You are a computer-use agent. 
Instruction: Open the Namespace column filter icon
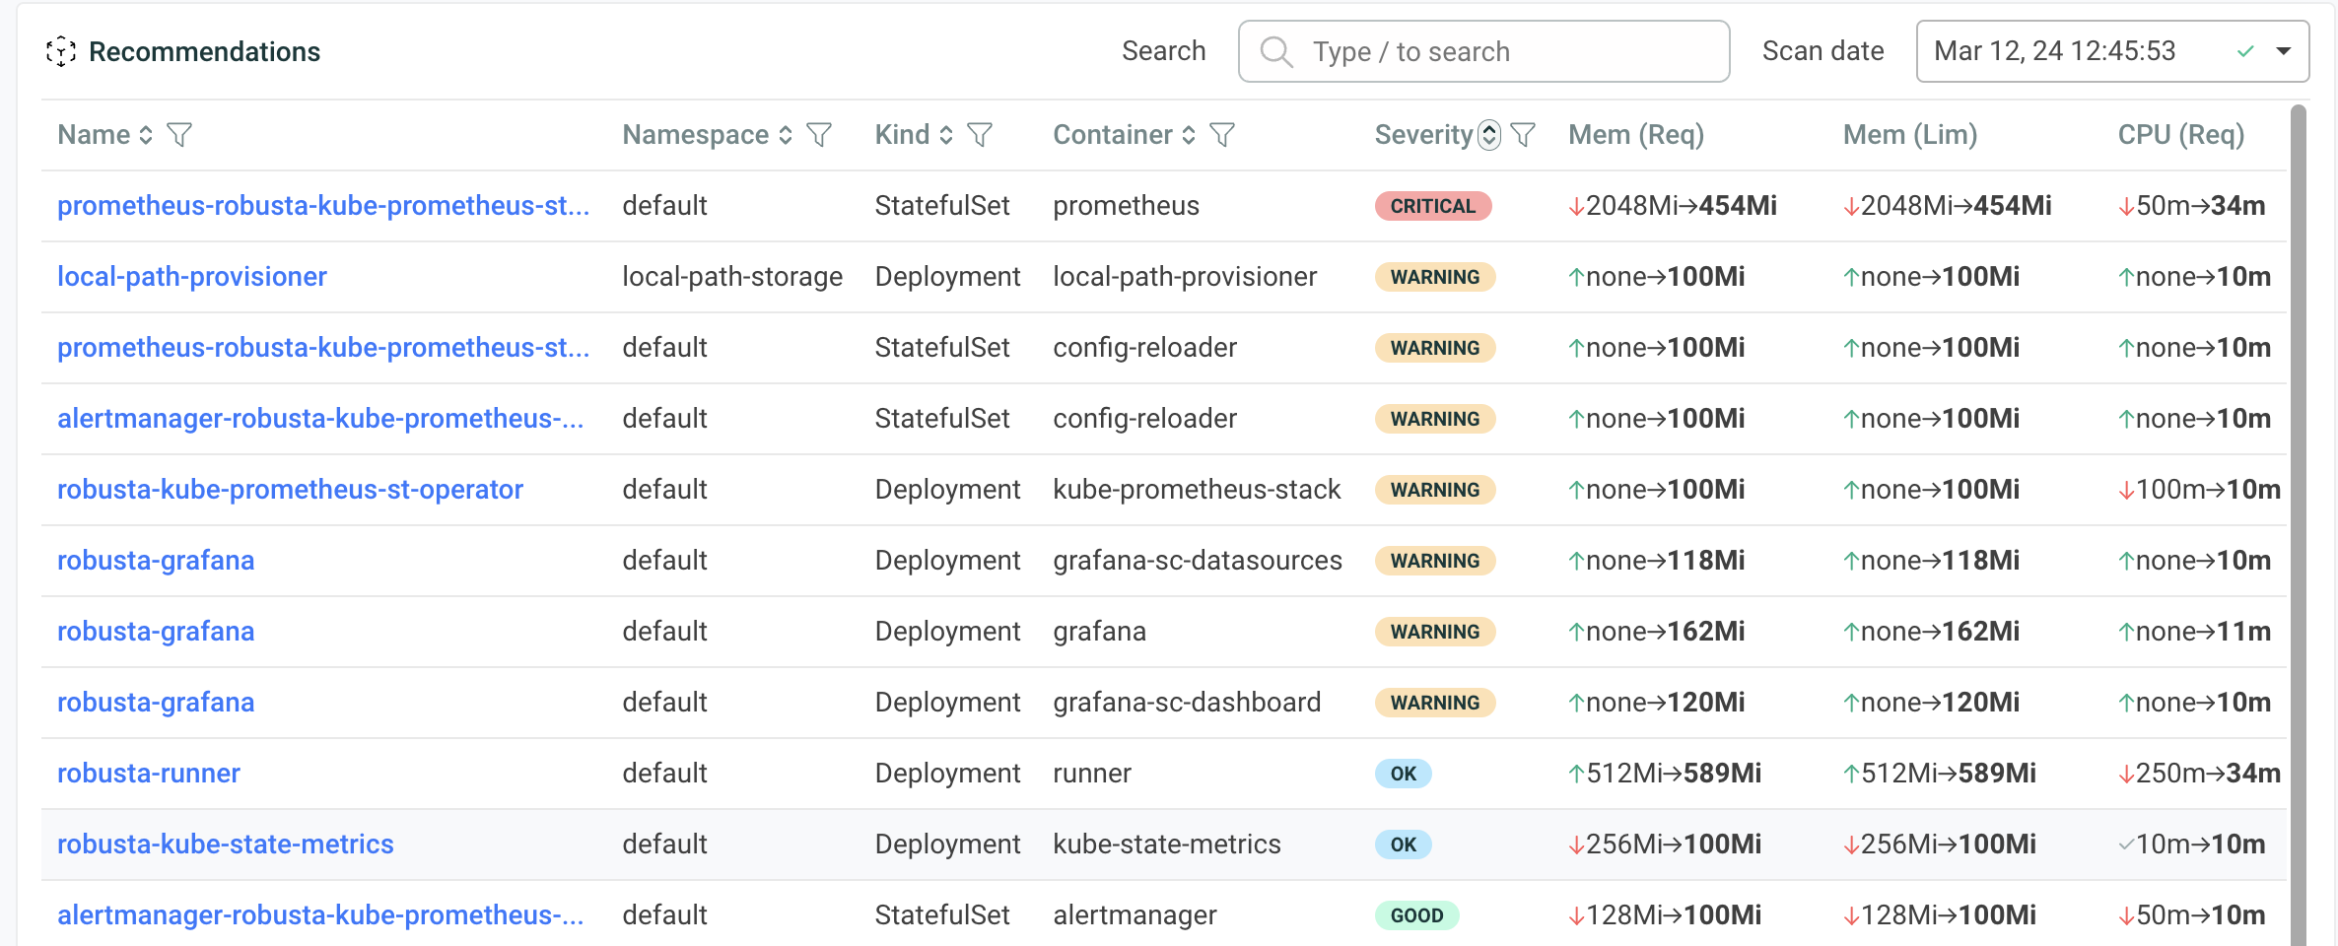(819, 135)
